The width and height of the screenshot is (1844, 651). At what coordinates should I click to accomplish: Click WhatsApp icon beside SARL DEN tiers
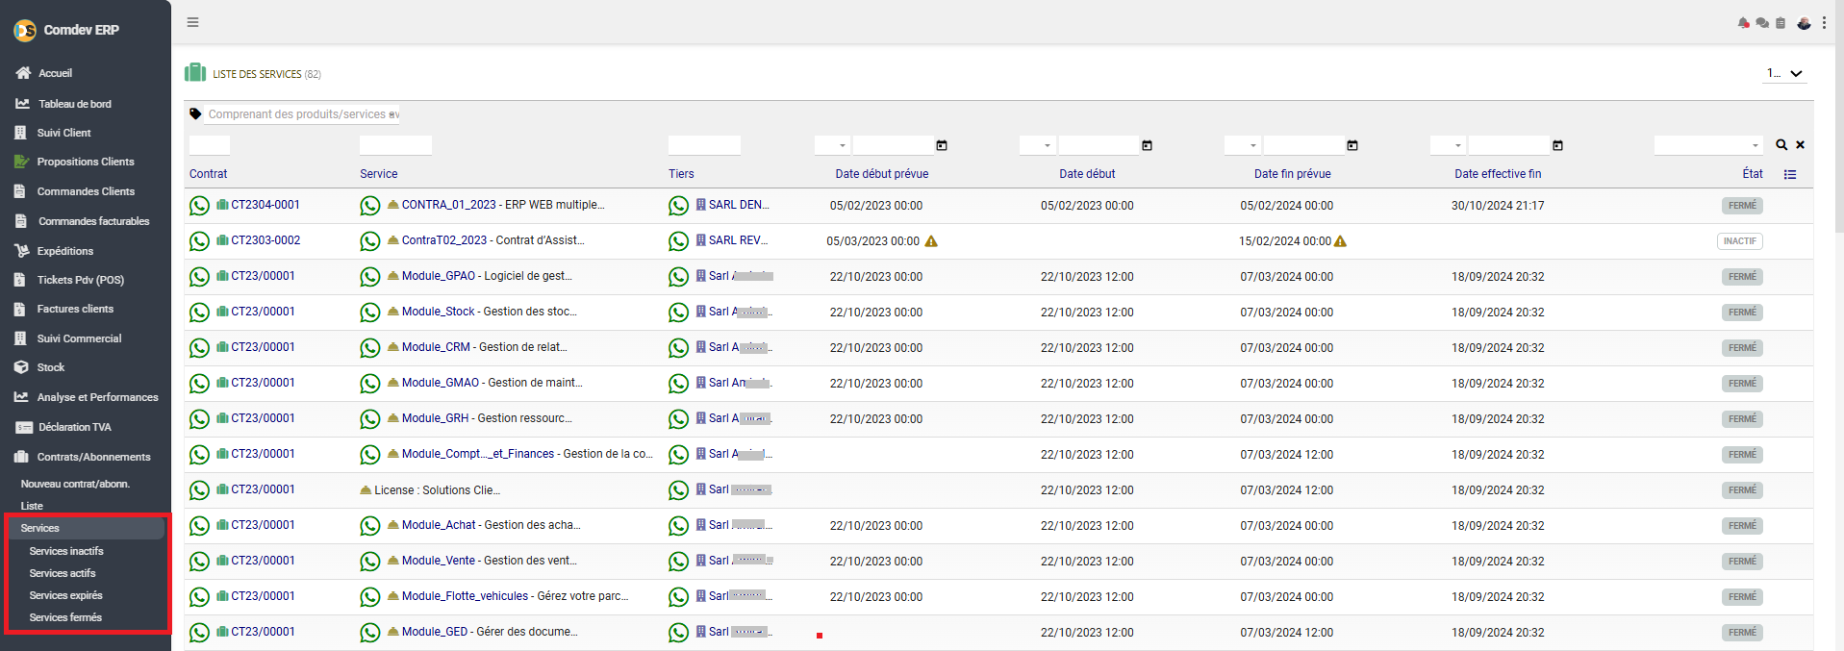click(679, 206)
